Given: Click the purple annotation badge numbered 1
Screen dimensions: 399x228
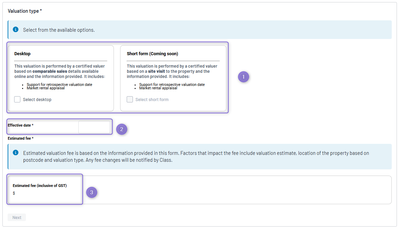Looking at the screenshot, I should pos(243,77).
